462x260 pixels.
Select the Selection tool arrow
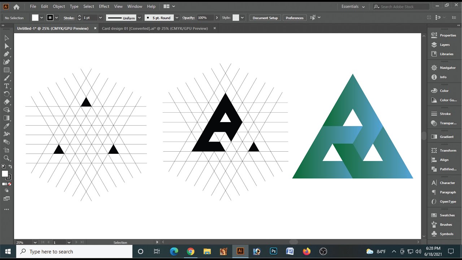[6, 38]
